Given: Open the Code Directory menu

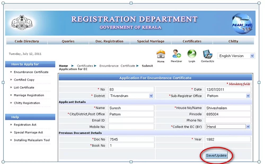Looking at the screenshot, I should [26, 41].
